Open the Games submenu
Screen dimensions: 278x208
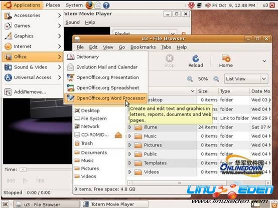point(33,26)
